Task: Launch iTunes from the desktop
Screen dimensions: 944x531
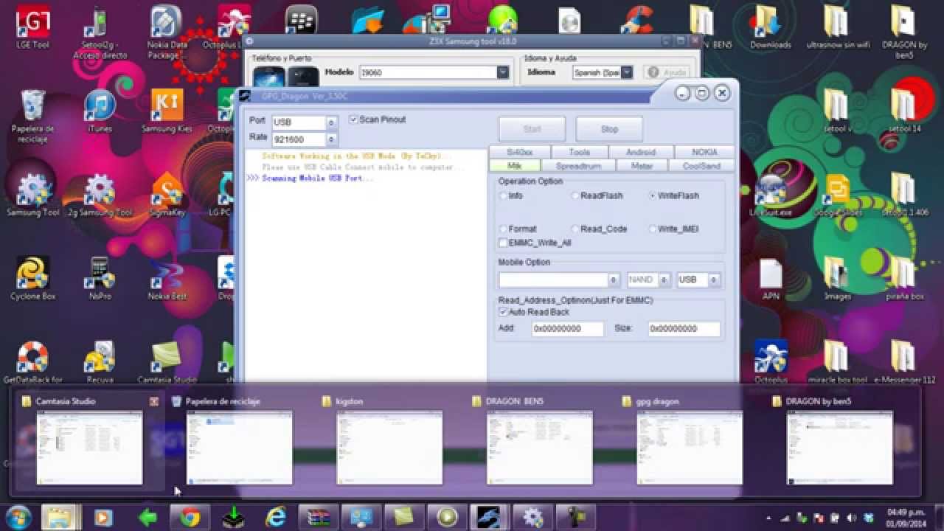Action: [x=100, y=111]
